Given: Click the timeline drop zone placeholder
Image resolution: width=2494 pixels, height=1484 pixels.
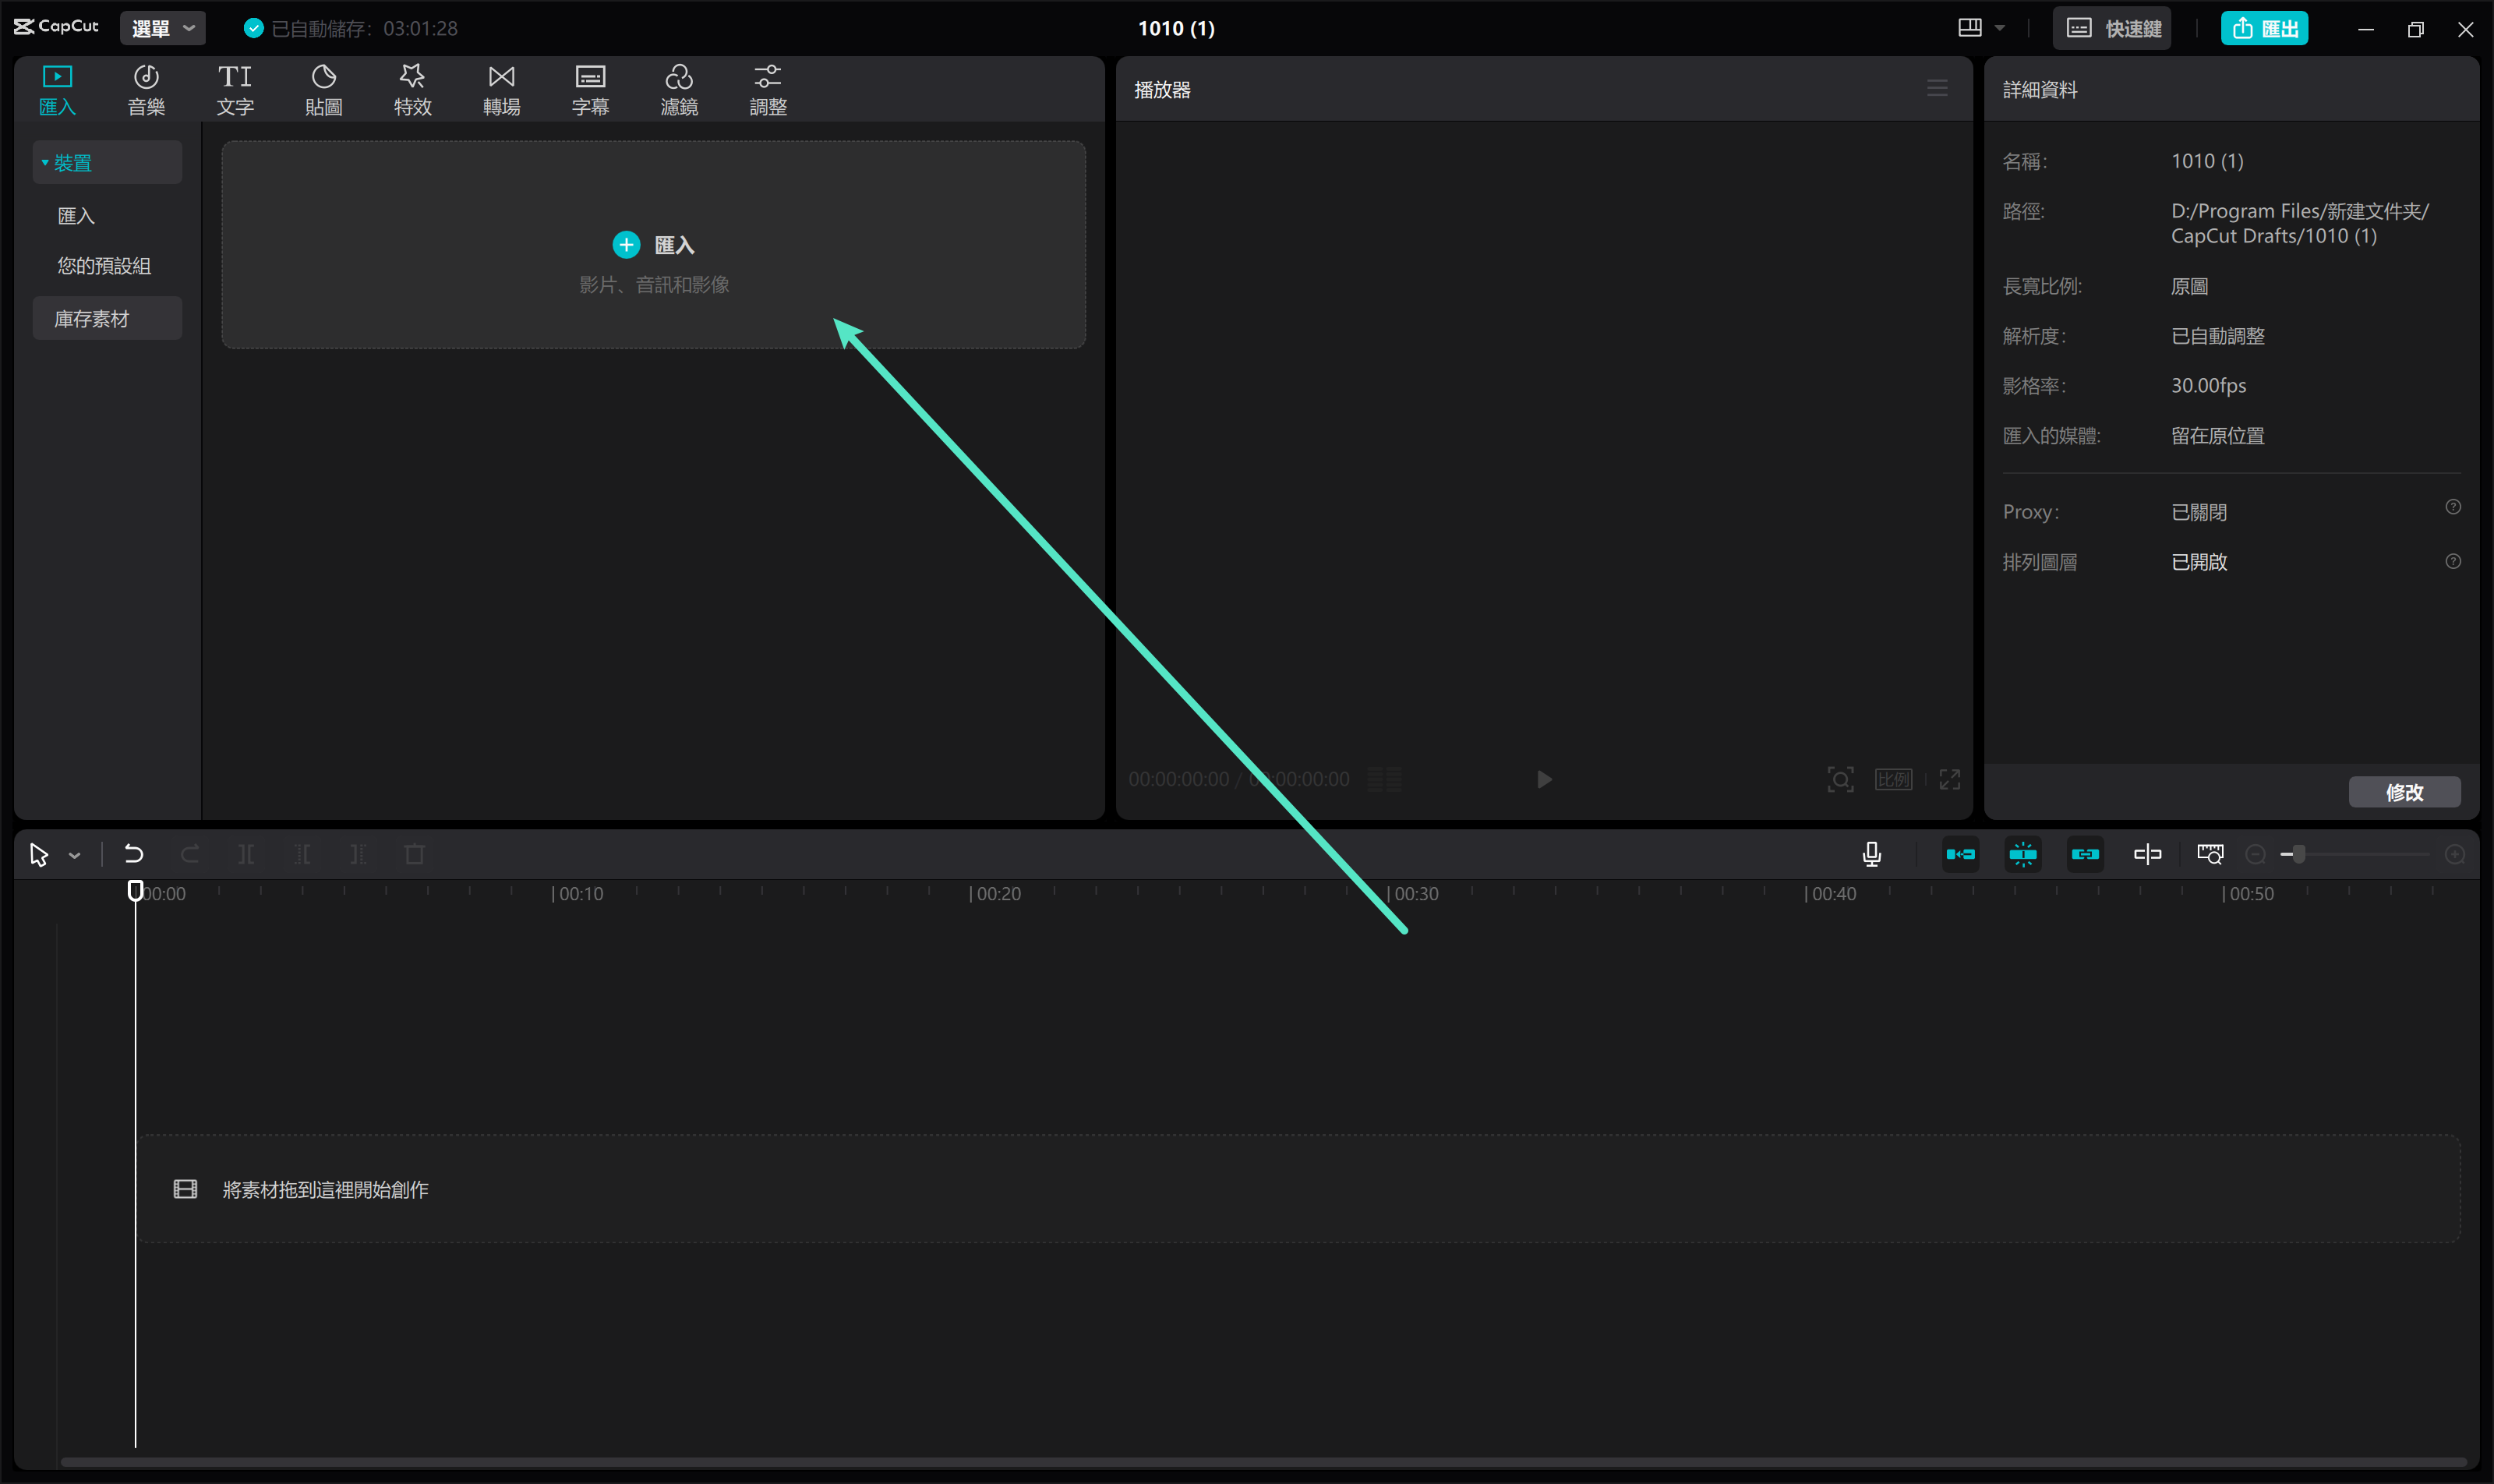Looking at the screenshot, I should coord(1298,1189).
